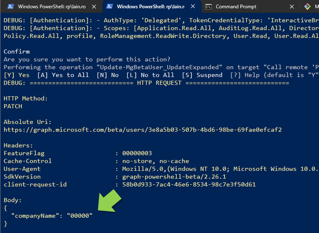Select the active Windows PowerShell tab title
The height and width of the screenshot is (233, 319).
(x=151, y=7)
